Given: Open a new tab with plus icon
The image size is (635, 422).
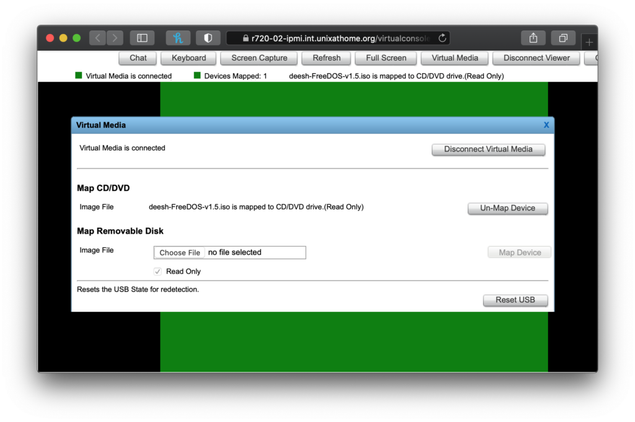Looking at the screenshot, I should (589, 42).
